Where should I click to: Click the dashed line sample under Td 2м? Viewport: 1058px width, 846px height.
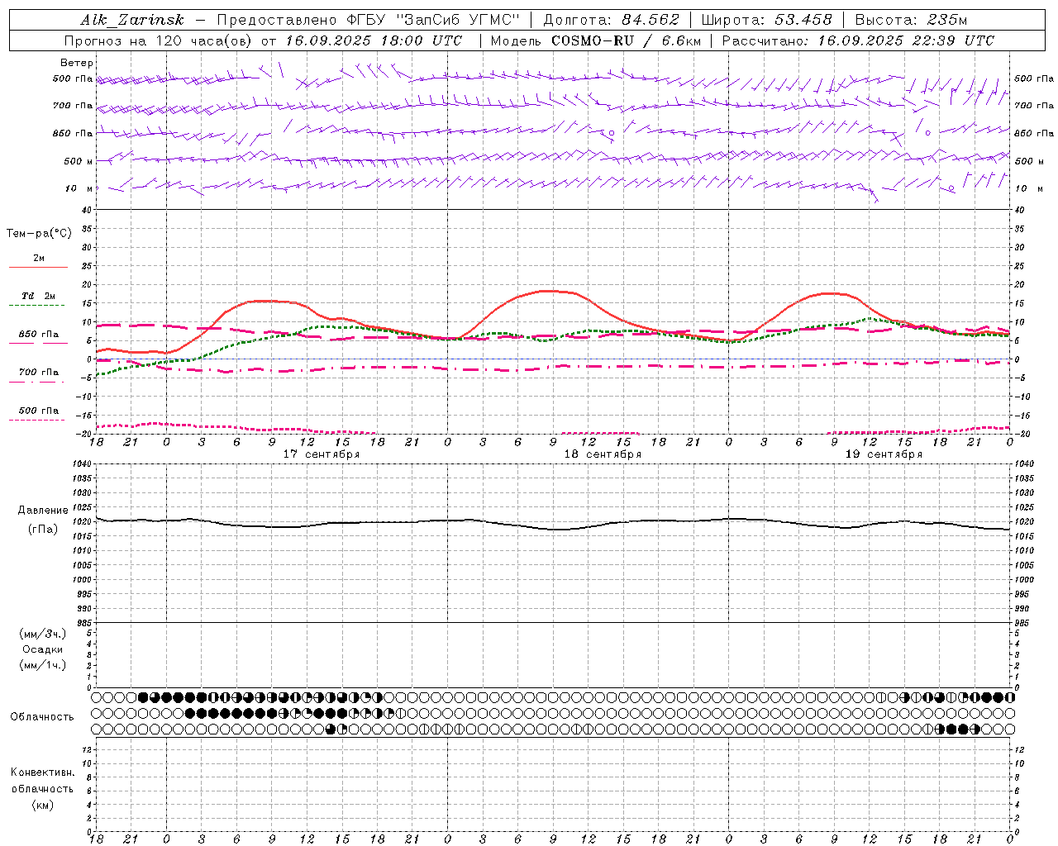pos(38,306)
